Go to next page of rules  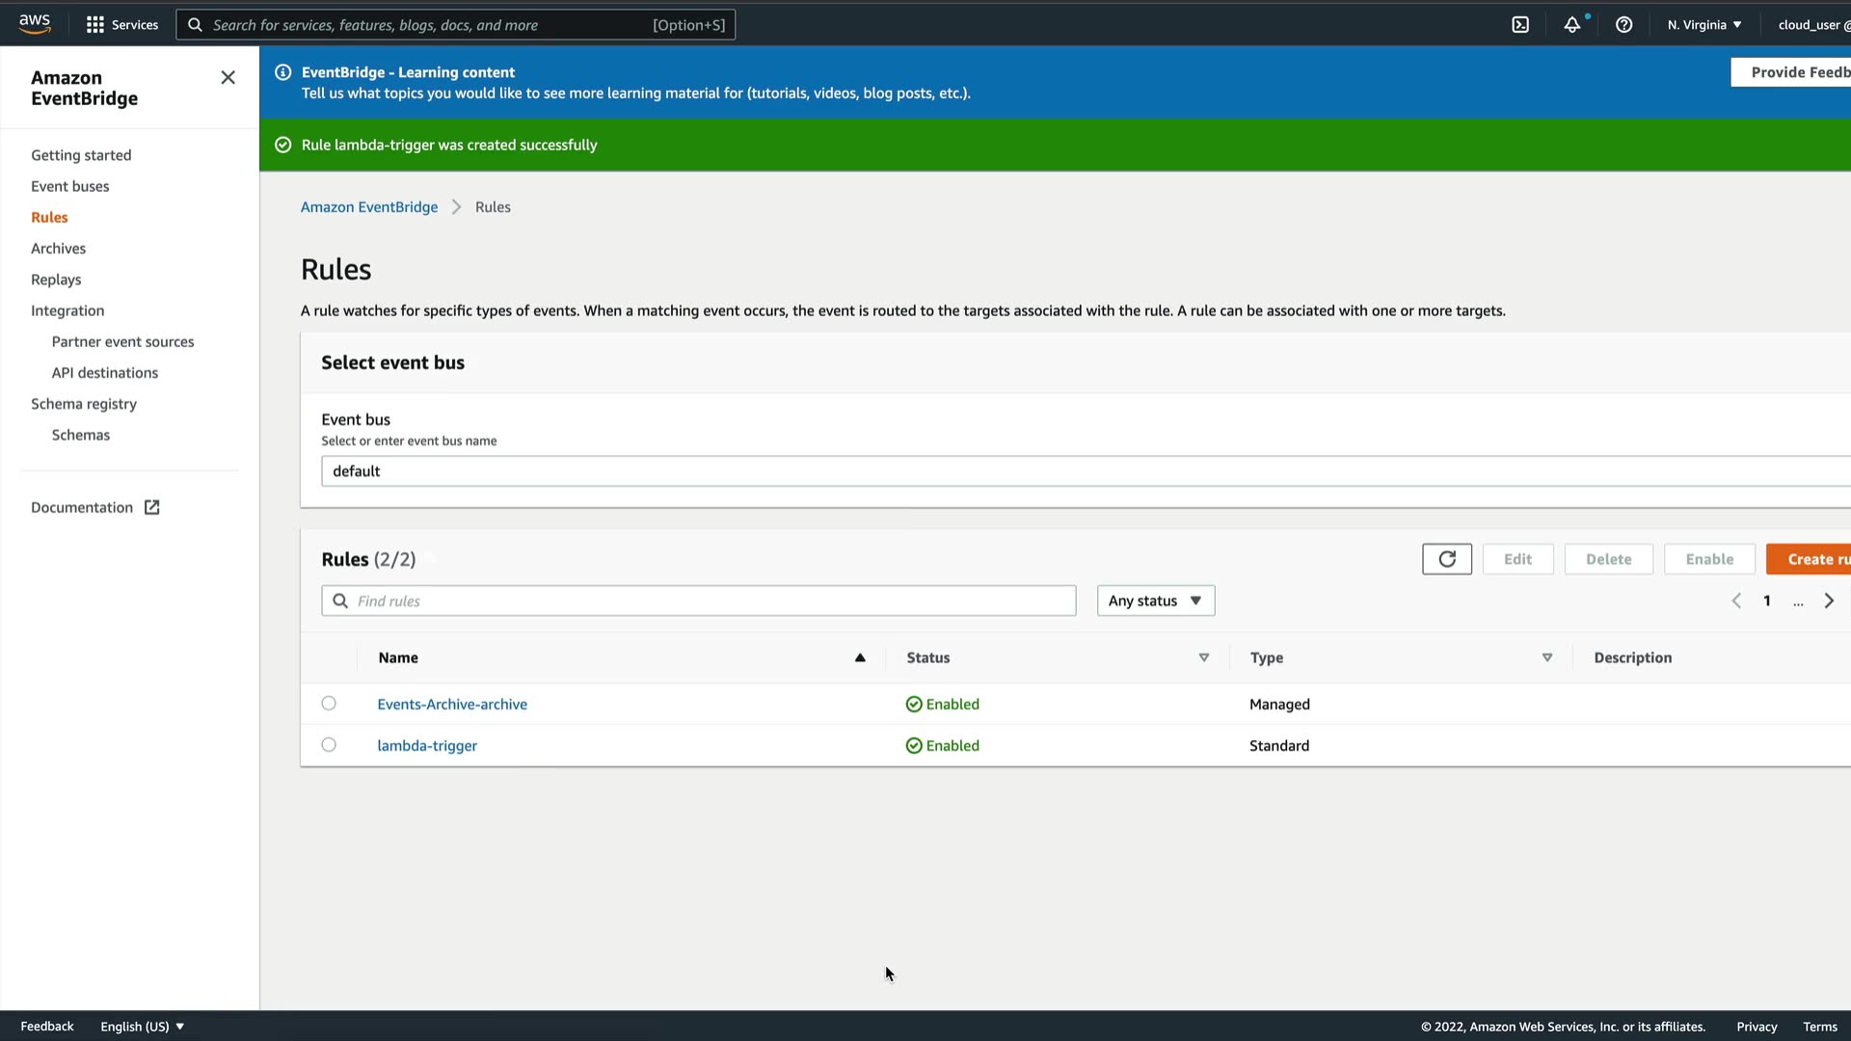pyautogui.click(x=1829, y=601)
